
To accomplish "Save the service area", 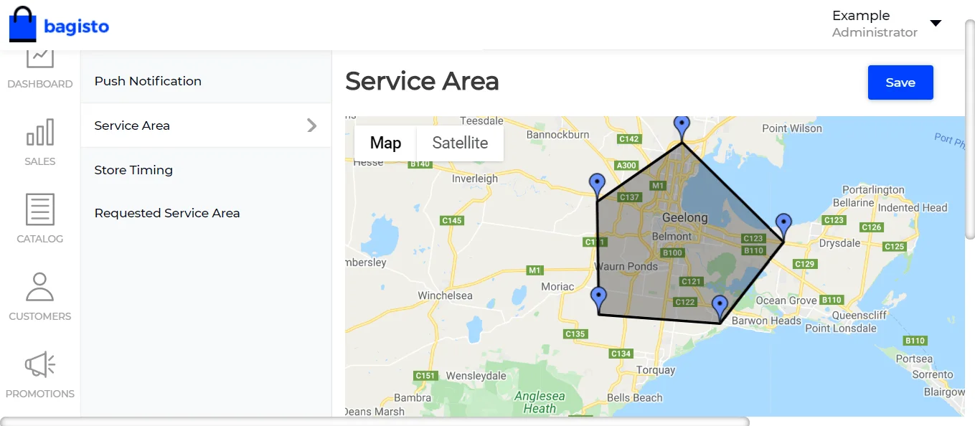I will tap(900, 82).
